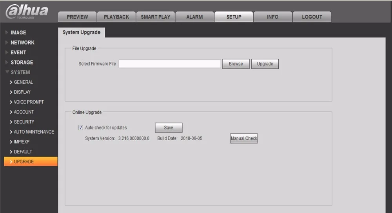Image resolution: width=392 pixels, height=213 pixels.
Task: Expand the EVENT section
Action: pos(18,52)
